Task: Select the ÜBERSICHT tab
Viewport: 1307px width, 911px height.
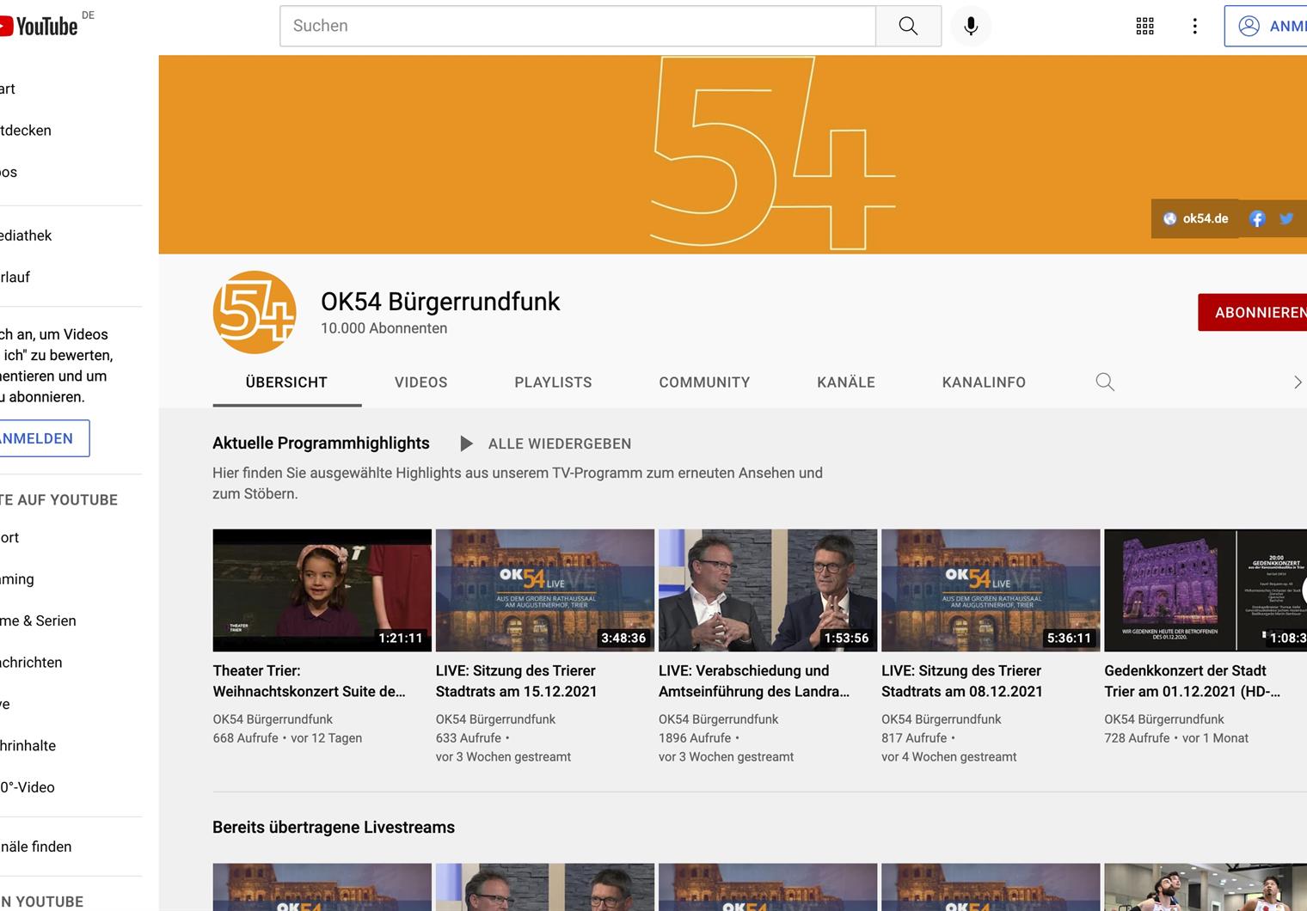Action: point(286,382)
